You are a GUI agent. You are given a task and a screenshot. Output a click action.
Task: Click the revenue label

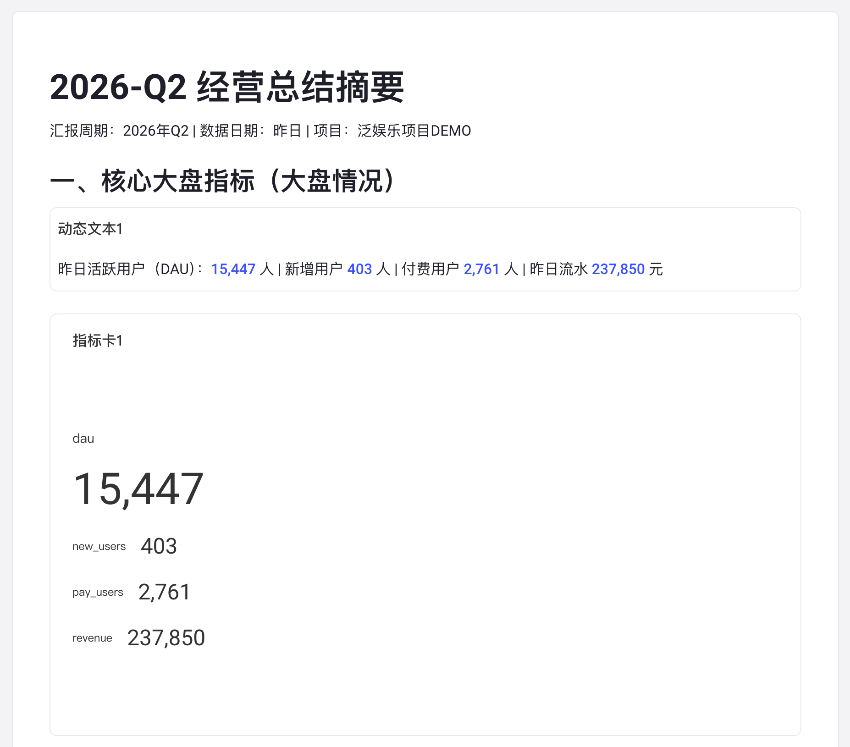click(x=92, y=638)
